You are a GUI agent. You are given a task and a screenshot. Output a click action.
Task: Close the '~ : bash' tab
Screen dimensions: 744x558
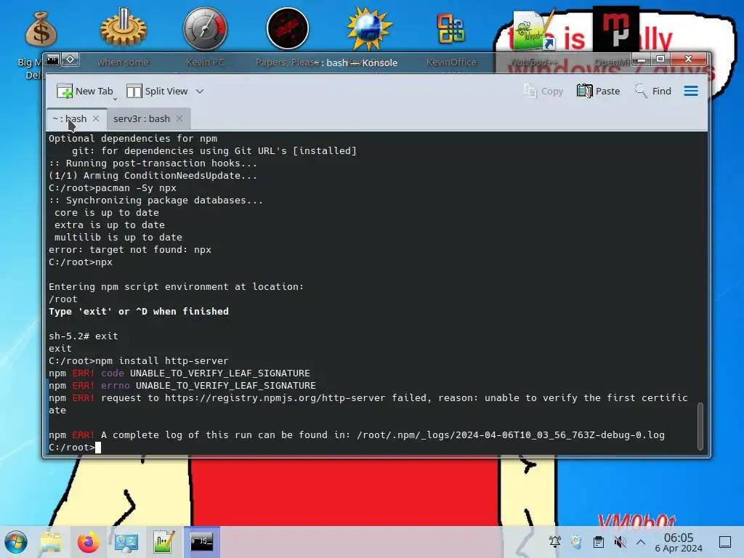pos(96,118)
